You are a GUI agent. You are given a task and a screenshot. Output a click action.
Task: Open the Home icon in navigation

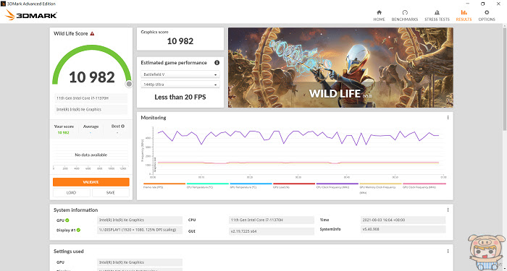[x=379, y=12]
